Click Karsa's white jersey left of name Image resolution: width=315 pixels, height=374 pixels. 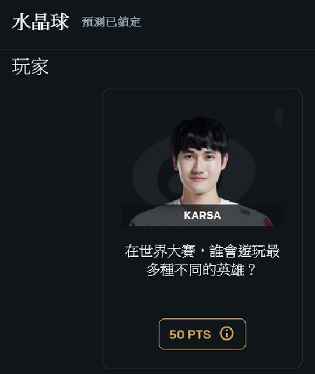click(155, 214)
